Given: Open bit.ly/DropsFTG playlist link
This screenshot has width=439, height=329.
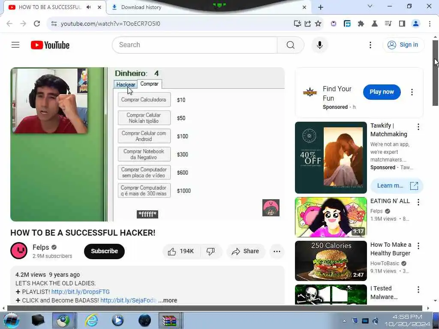Looking at the screenshot, I should pos(80,292).
